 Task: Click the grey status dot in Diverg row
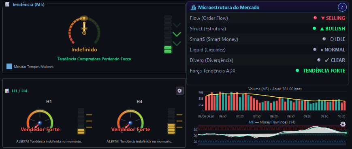click(x=319, y=60)
